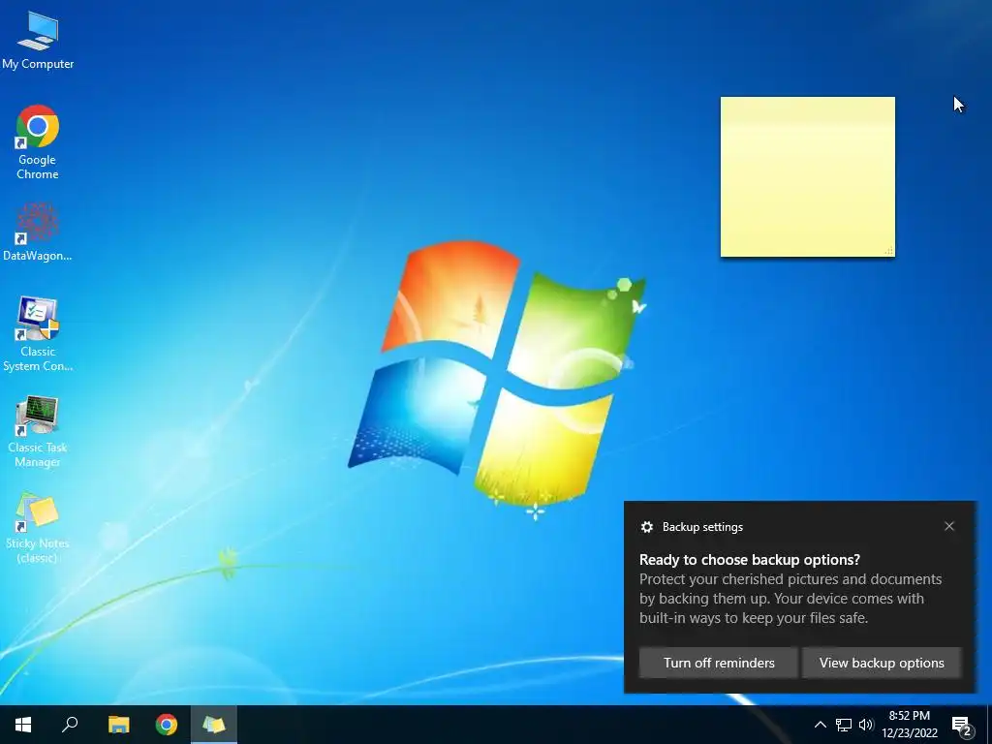The image size is (992, 744).
Task: Select the Classic Task Manager shortcut
Action: [x=38, y=431]
